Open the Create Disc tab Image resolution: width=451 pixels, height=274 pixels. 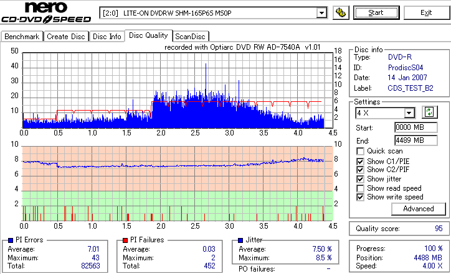[x=66, y=37]
